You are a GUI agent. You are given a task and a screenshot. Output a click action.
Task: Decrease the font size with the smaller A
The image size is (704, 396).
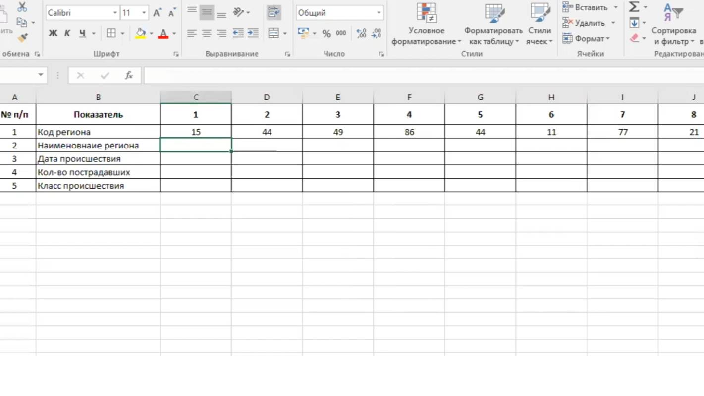172,13
